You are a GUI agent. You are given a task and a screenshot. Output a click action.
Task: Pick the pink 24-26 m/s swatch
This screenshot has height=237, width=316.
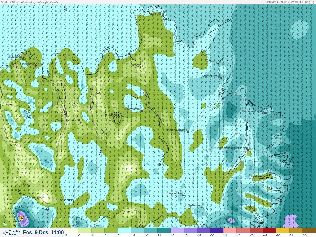[230, 231]
